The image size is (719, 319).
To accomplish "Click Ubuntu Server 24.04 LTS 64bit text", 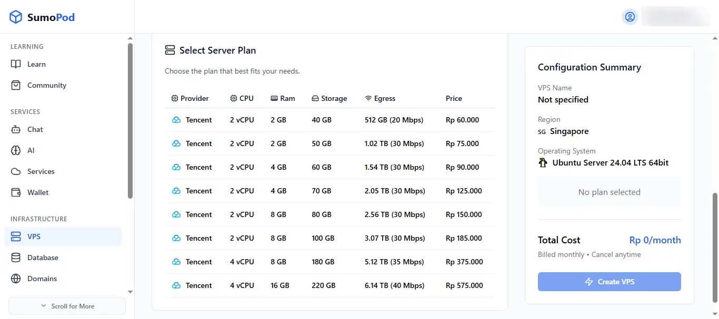I will 611,163.
